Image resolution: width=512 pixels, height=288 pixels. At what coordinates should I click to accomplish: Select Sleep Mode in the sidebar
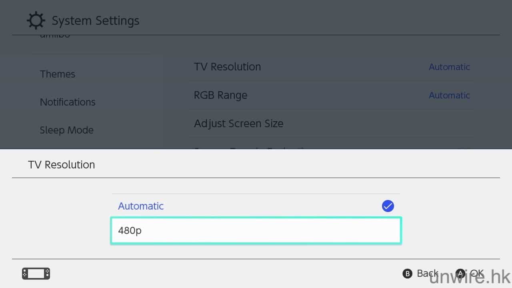[x=66, y=130]
